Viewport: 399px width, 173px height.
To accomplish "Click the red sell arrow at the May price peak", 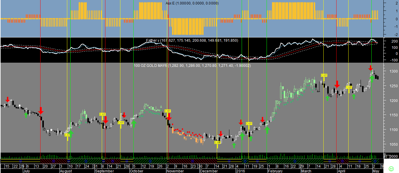I will coord(371,68).
